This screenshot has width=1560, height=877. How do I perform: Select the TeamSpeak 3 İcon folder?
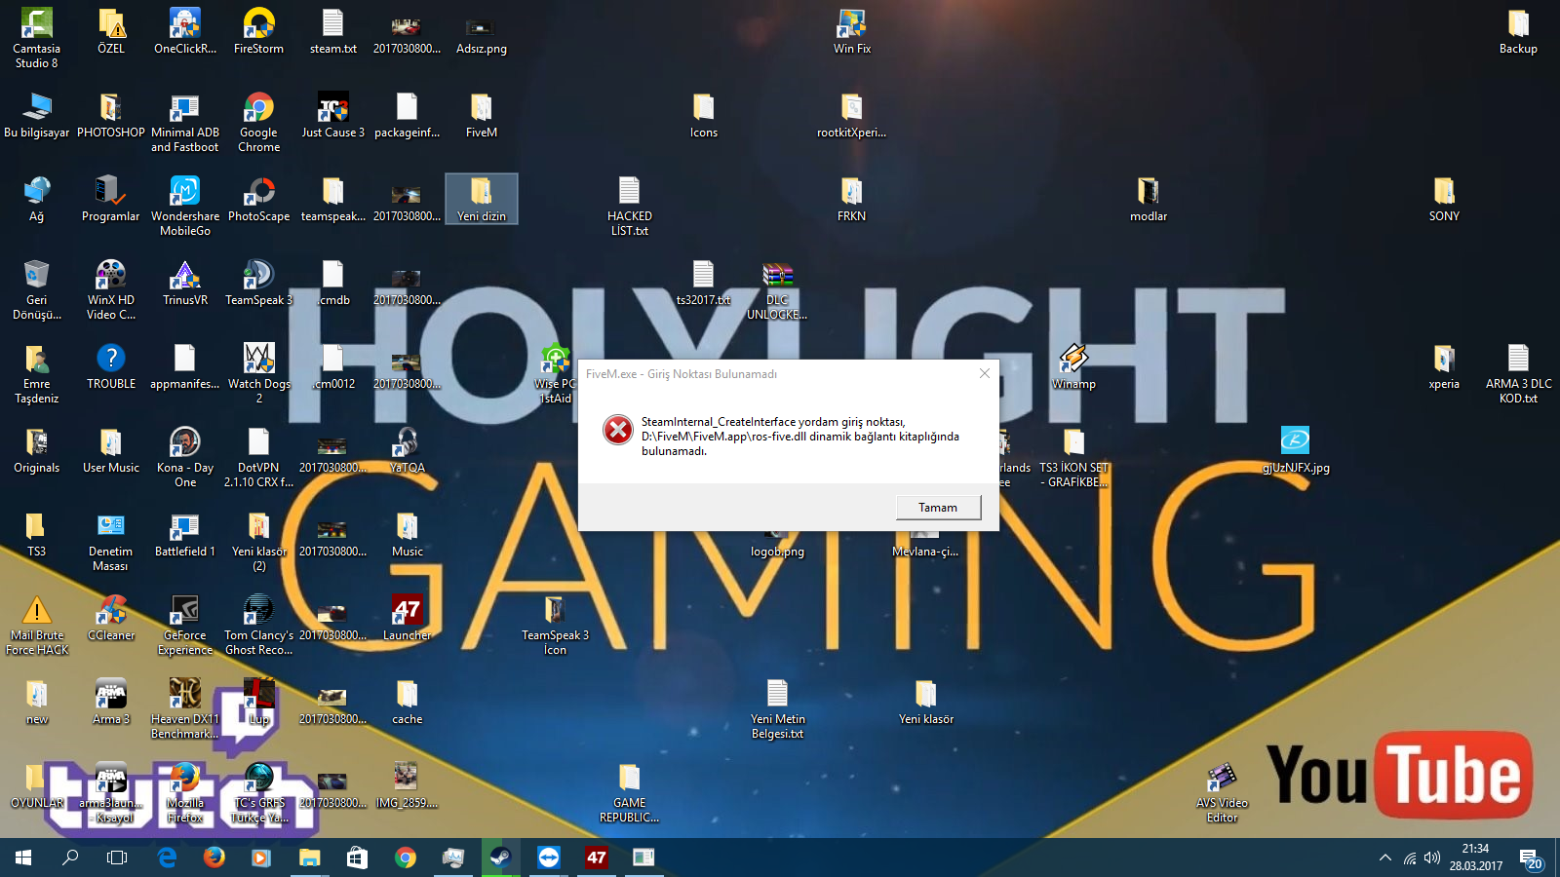point(555,626)
